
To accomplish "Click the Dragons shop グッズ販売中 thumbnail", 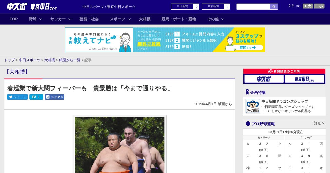I will pyautogui.click(x=253, y=106).
